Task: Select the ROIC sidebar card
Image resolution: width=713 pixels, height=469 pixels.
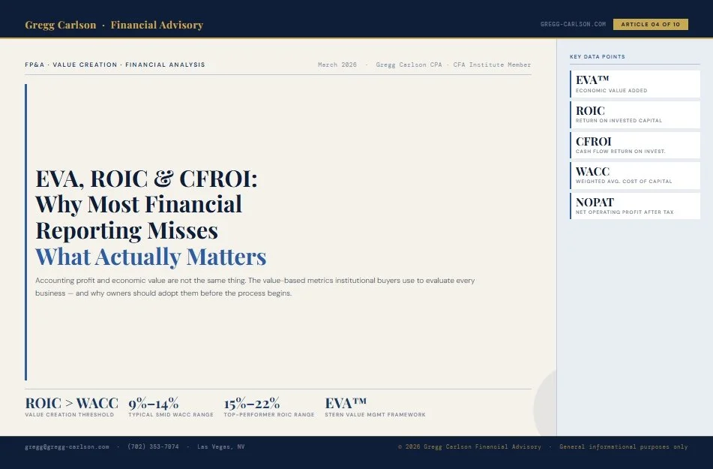Action: (x=634, y=114)
